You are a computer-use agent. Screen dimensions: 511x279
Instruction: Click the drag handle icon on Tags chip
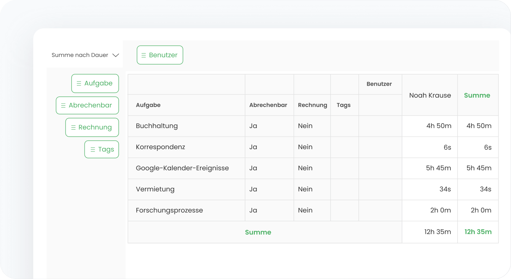click(x=93, y=150)
